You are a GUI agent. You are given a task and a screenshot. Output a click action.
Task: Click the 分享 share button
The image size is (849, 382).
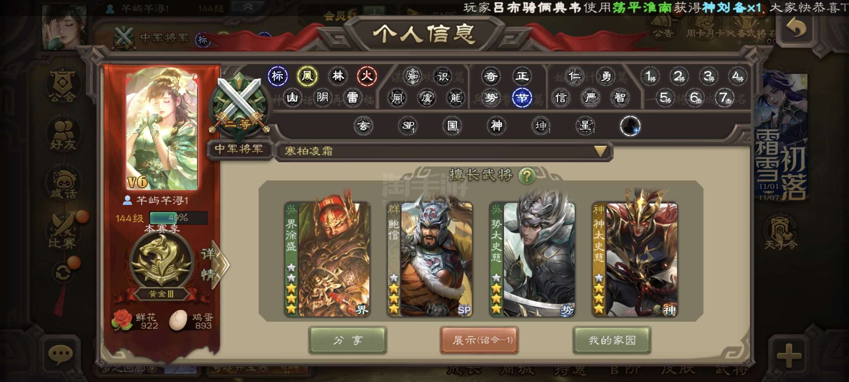pos(348,340)
